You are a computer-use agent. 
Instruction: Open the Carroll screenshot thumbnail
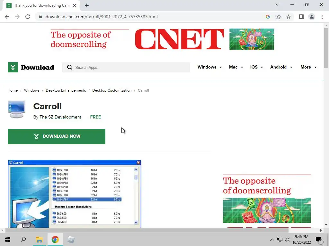click(75, 194)
